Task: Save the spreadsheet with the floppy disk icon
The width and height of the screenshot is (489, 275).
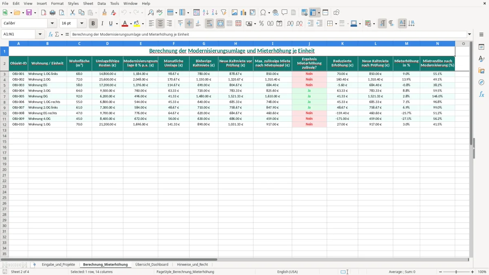Action: point(29,13)
